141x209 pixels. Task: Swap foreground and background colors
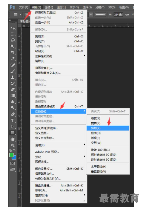tap(15, 150)
